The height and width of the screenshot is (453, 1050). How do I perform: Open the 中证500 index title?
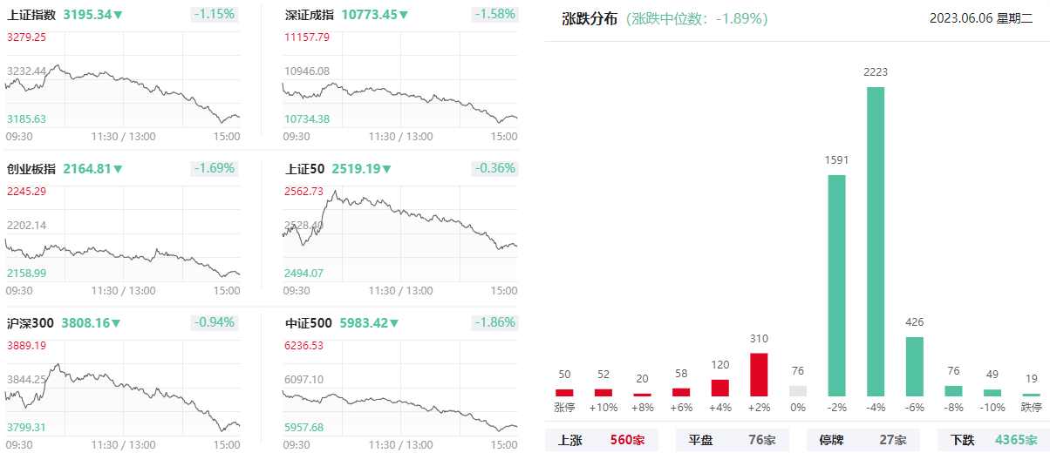309,323
